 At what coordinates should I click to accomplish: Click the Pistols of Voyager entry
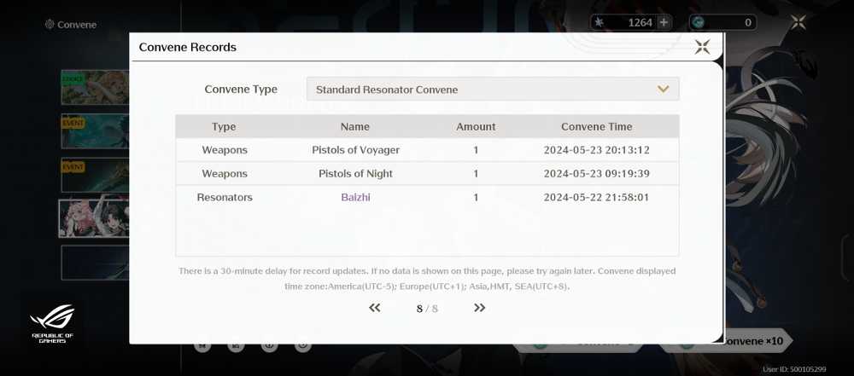[x=355, y=150]
